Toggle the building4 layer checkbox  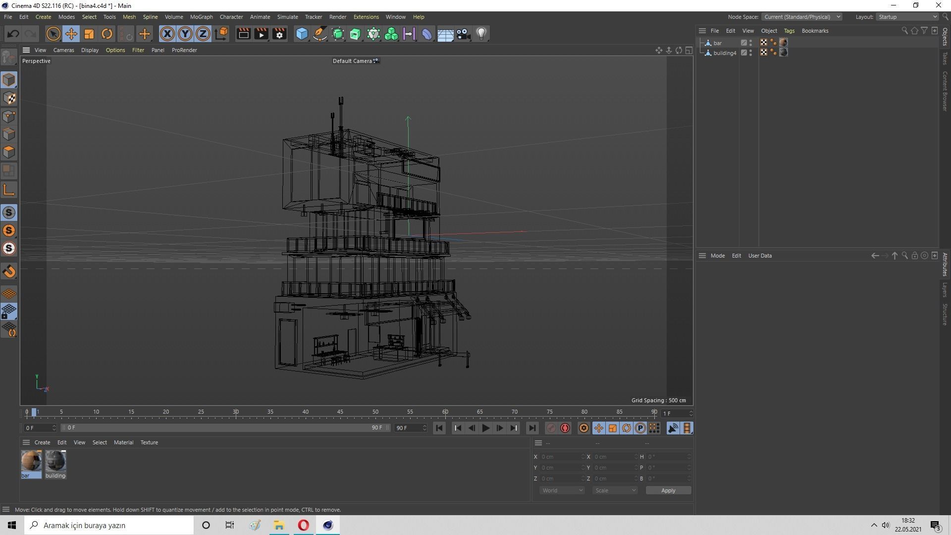[x=743, y=53]
